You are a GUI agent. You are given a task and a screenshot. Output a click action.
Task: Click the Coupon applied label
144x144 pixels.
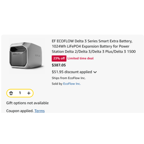(x=20, y=111)
